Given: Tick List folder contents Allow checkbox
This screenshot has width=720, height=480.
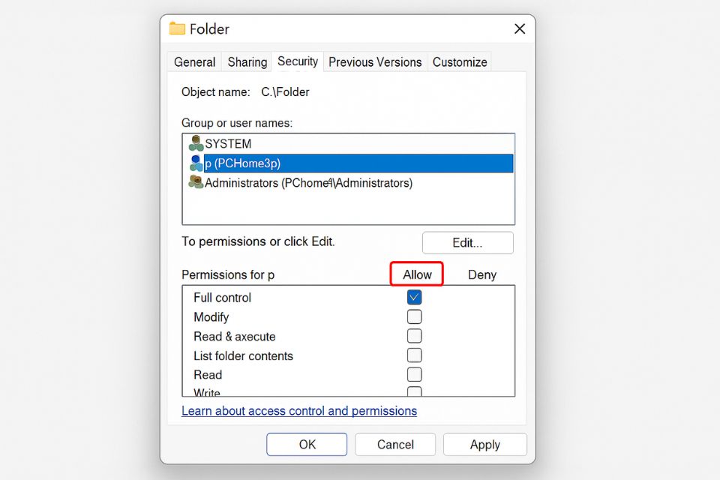Looking at the screenshot, I should [415, 355].
